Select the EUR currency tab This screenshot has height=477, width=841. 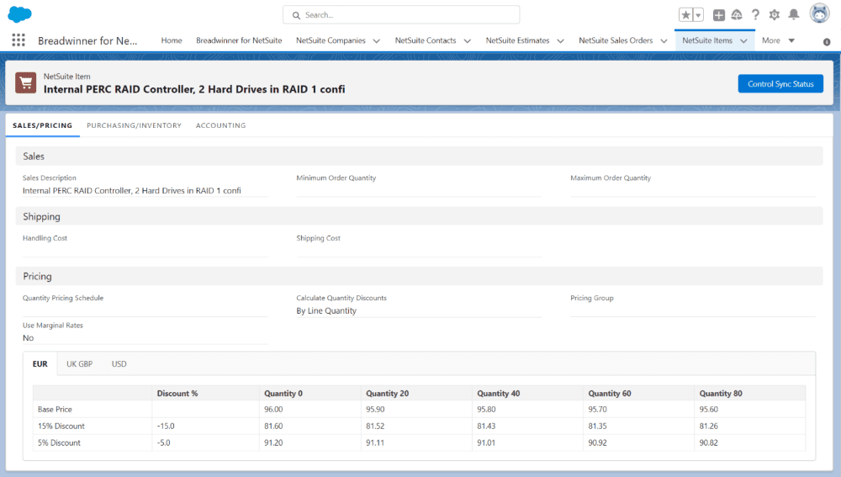pos(40,363)
